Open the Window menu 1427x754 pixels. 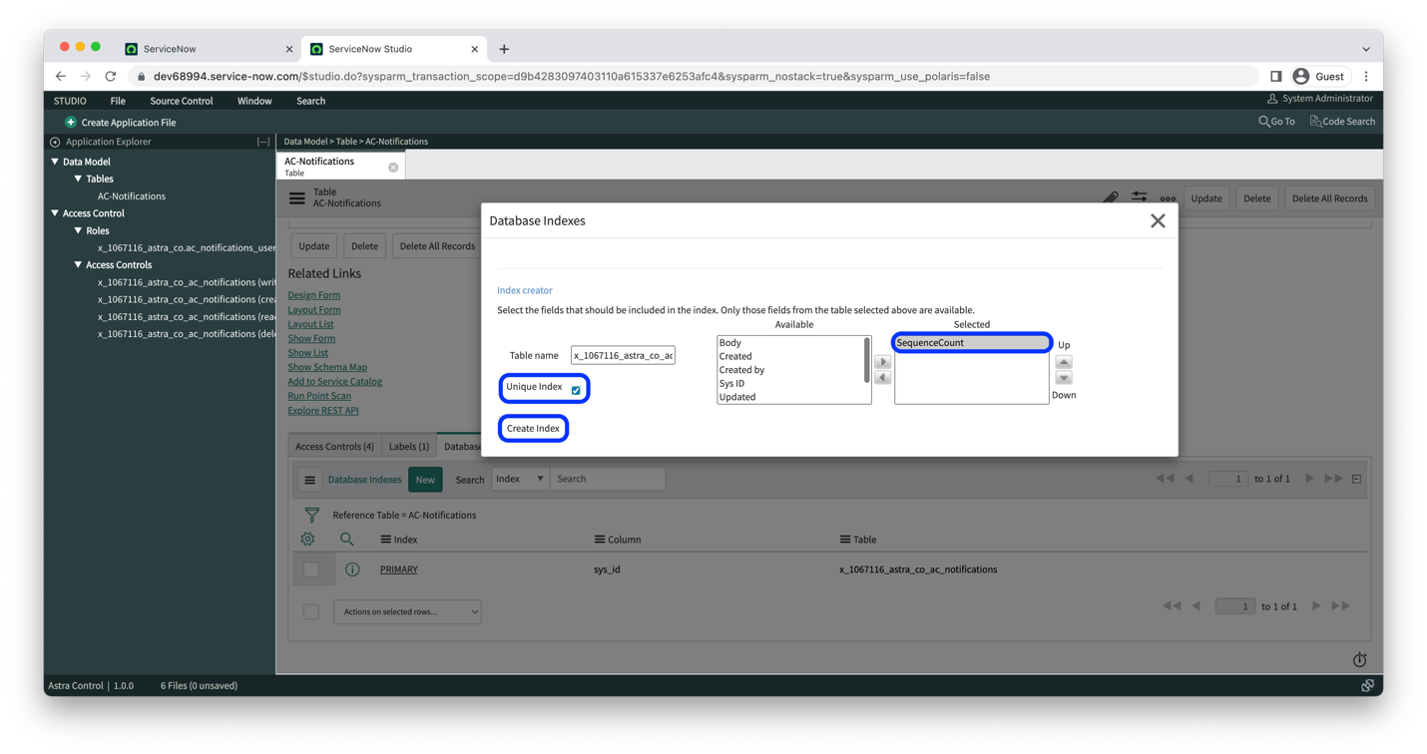pos(254,101)
